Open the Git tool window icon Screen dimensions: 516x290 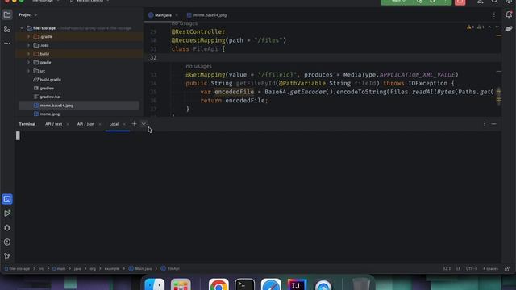tap(7, 256)
